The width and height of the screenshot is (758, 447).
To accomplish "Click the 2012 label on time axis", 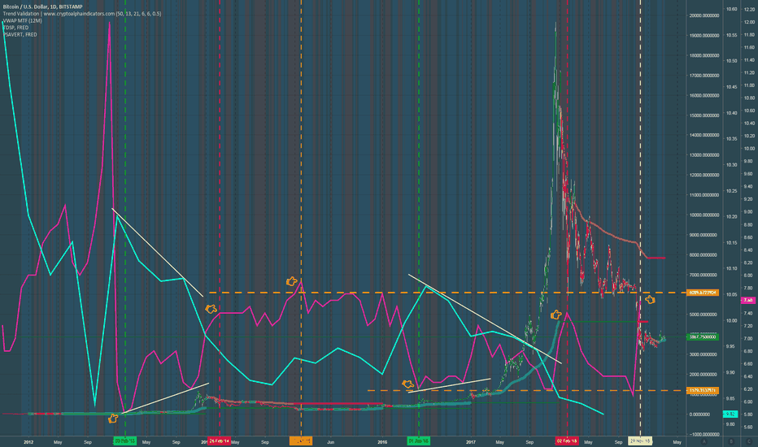I will 28,442.
